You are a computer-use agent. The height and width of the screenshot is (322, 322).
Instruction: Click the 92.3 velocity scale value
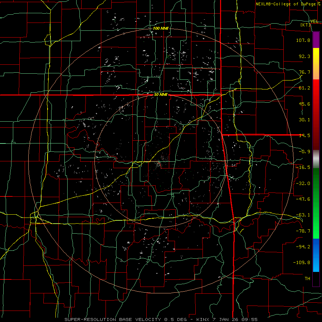[x=304, y=56]
